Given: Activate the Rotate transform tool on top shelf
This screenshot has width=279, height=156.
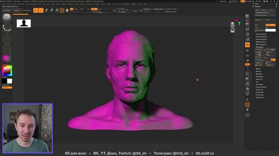Looking at the screenshot, I should tap(57, 10).
